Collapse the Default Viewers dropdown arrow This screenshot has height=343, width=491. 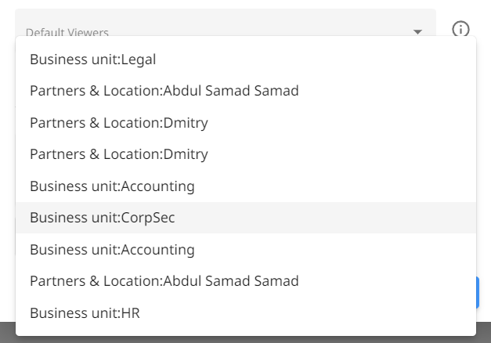click(x=417, y=31)
